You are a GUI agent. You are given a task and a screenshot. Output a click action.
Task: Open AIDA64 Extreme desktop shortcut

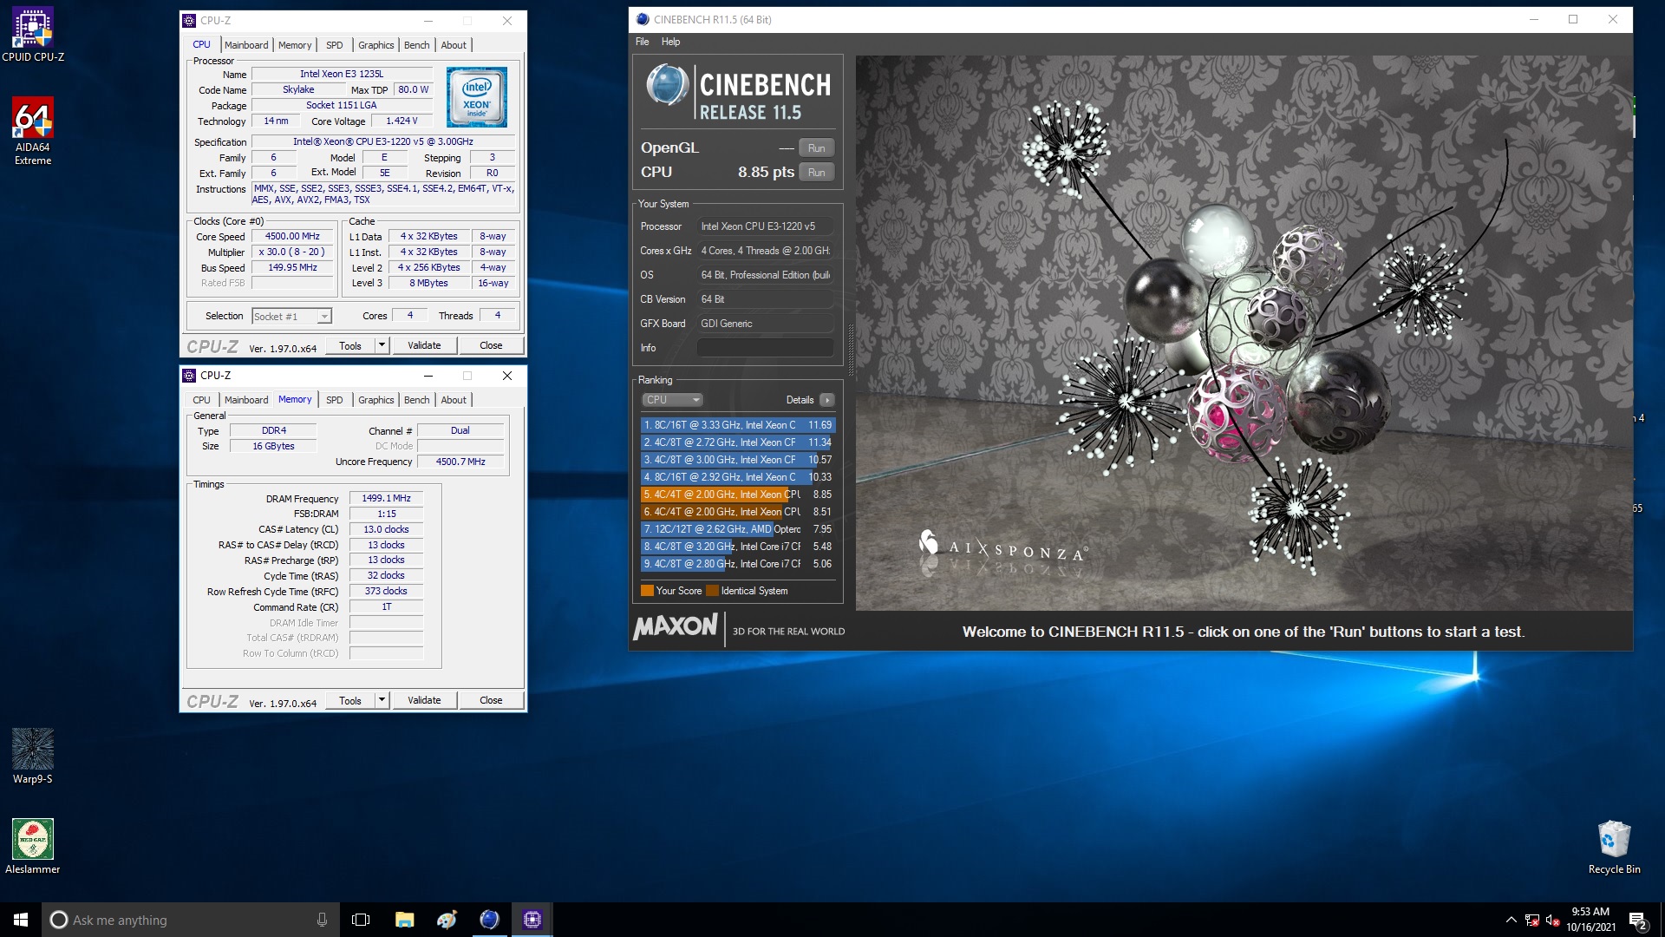coord(33,130)
